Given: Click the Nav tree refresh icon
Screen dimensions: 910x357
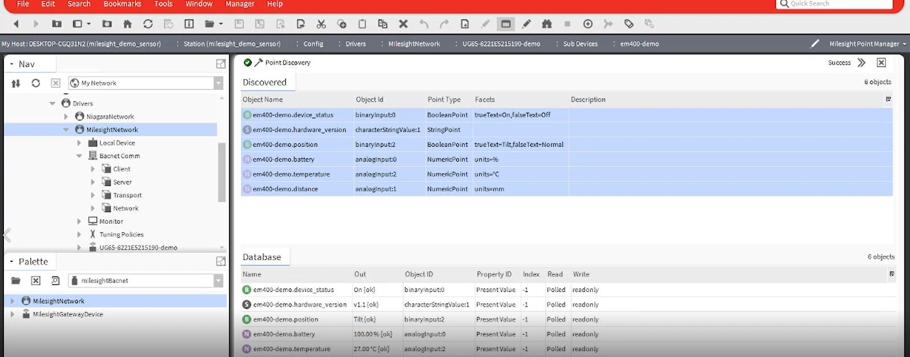Looking at the screenshot, I should [x=36, y=83].
